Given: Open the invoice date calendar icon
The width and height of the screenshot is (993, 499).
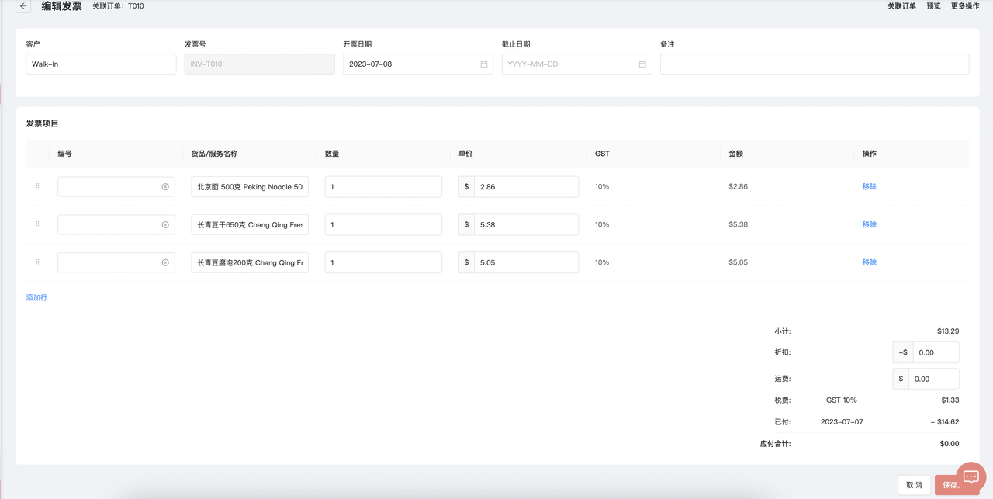Looking at the screenshot, I should (484, 64).
